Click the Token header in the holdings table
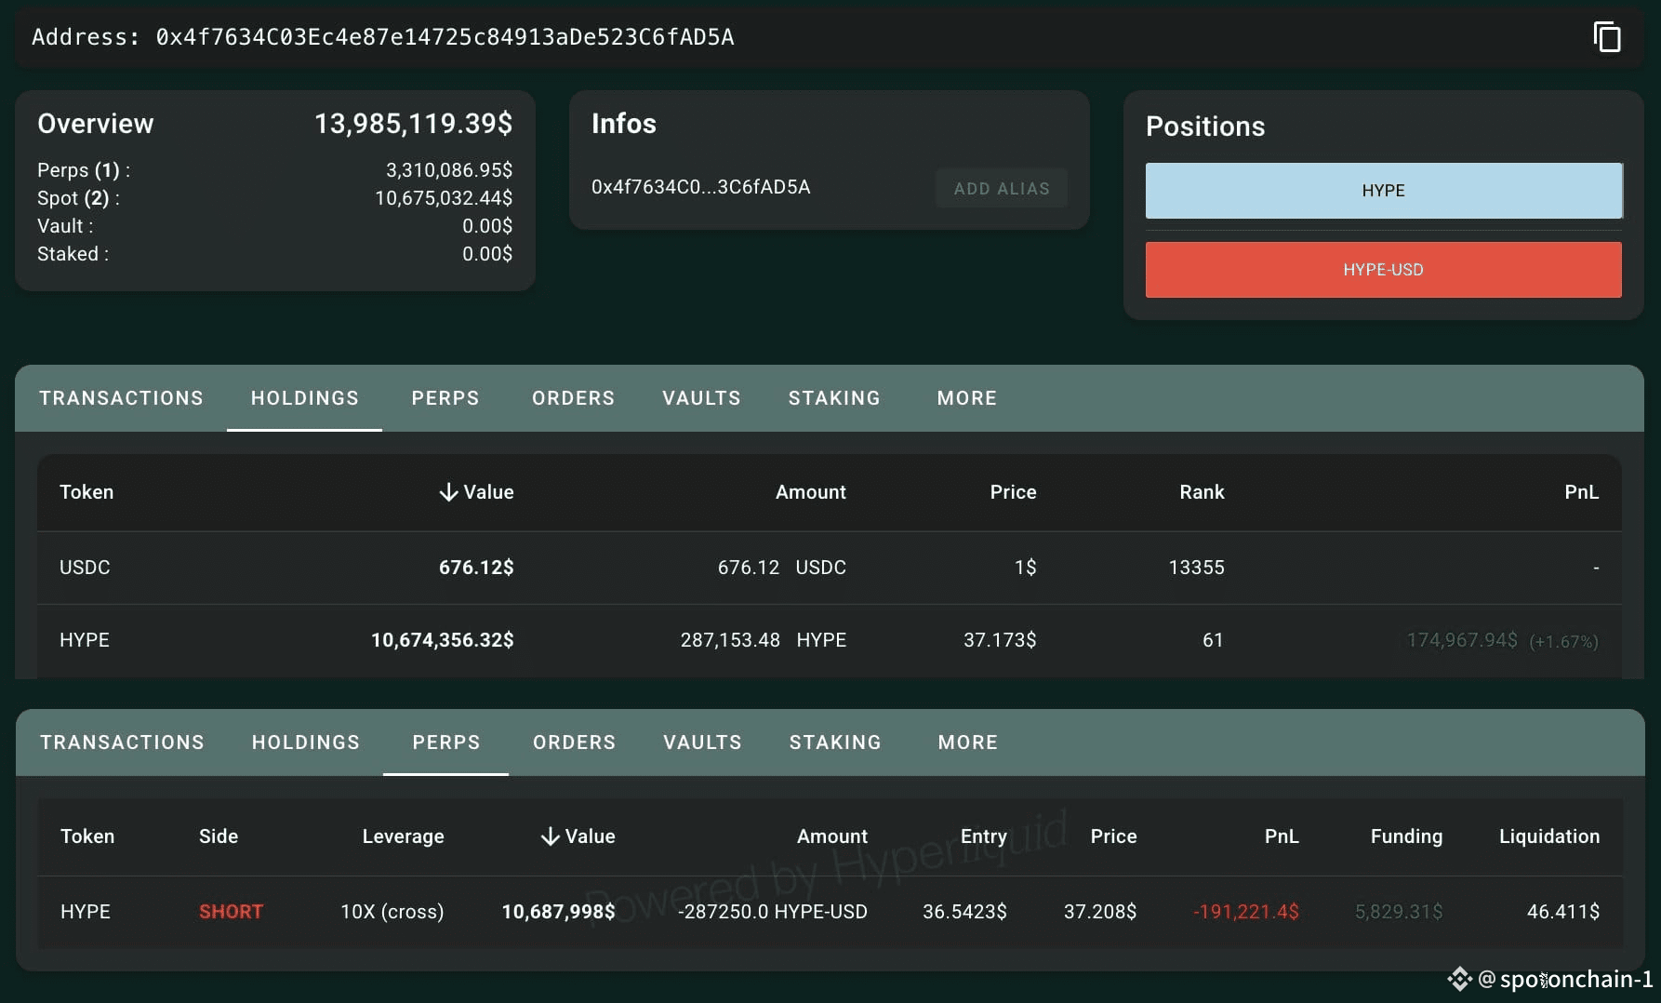Viewport: 1661px width, 1003px height. tap(86, 492)
